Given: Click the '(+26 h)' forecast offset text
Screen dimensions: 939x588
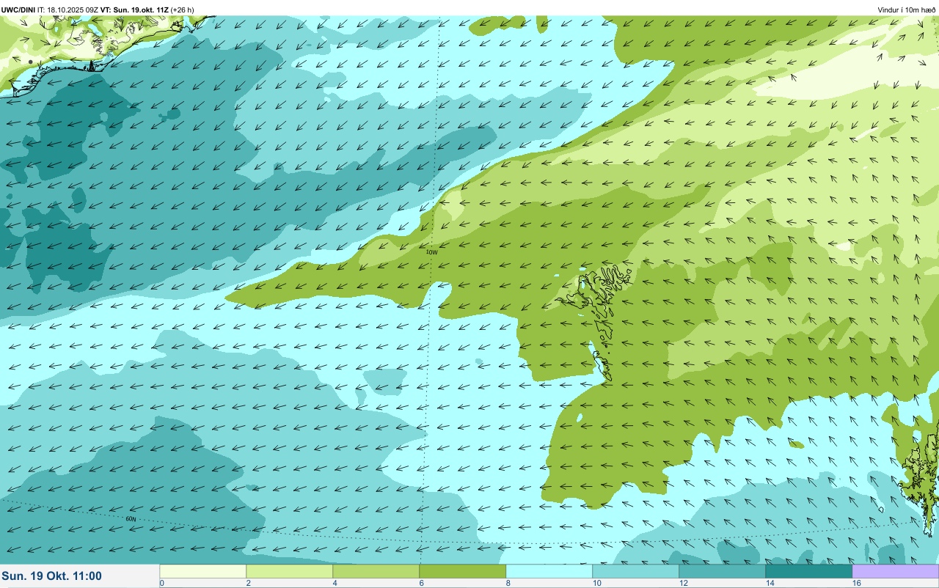Looking at the screenshot, I should pyautogui.click(x=183, y=10).
